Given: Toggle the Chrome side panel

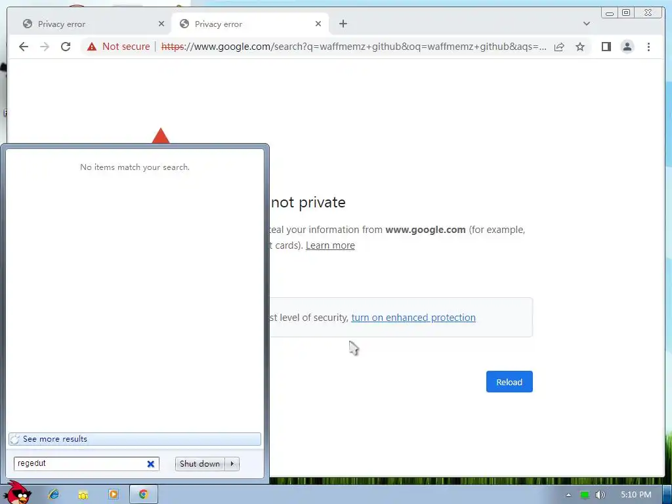Looking at the screenshot, I should coord(606,47).
